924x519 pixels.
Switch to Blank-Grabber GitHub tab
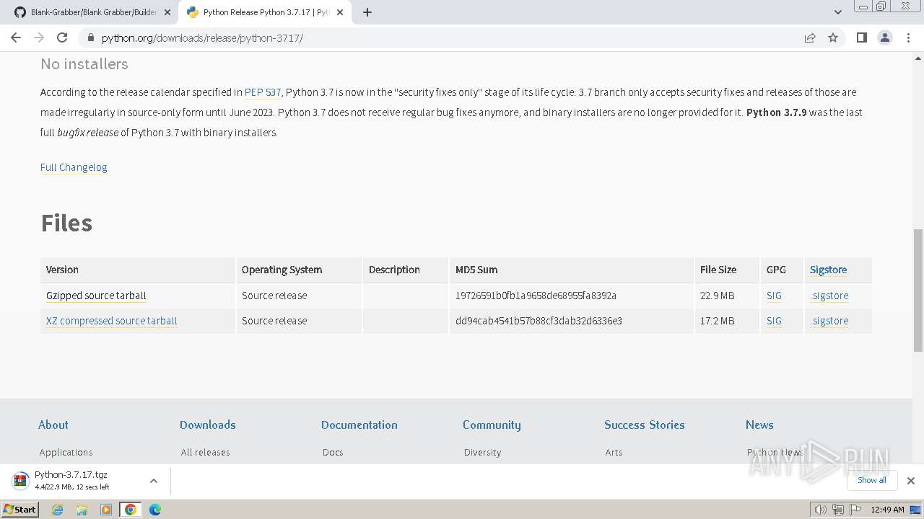92,12
